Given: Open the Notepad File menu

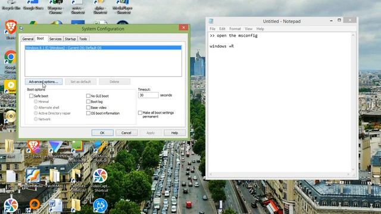Looking at the screenshot, I should point(213,29).
